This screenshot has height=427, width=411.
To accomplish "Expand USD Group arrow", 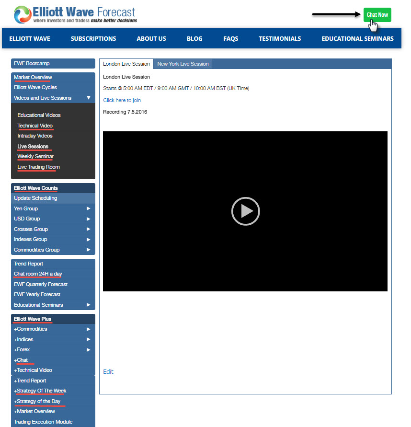I will 88,219.
